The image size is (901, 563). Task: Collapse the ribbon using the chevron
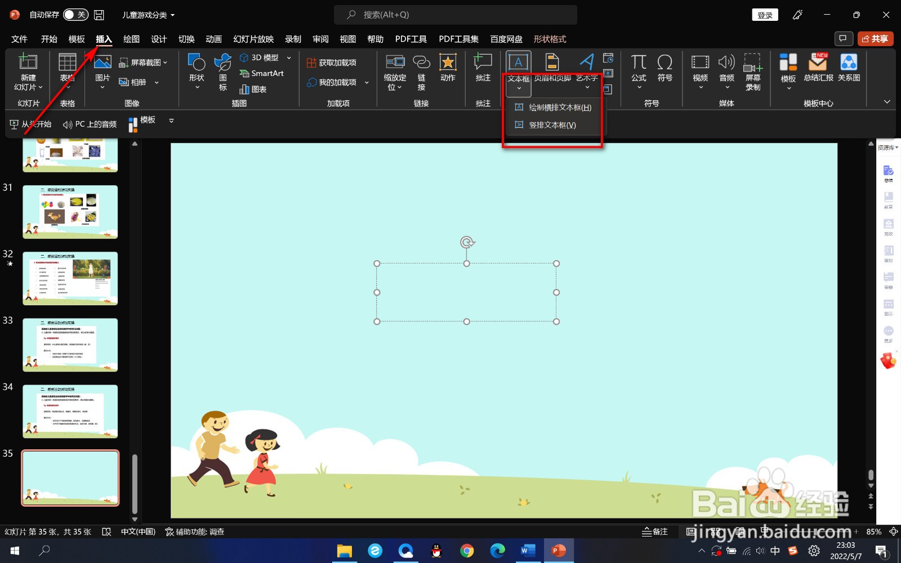(x=887, y=102)
